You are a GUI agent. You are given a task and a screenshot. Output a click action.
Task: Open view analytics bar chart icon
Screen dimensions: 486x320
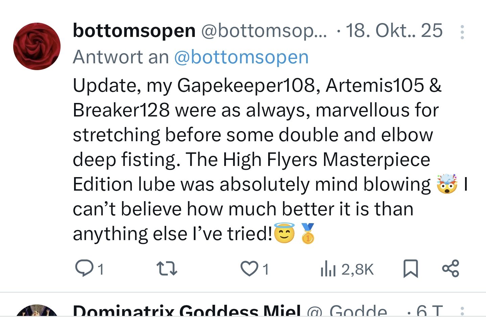(x=328, y=269)
